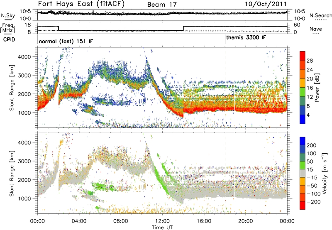The height and width of the screenshot is (230, 332).
Task: Click the "Freq. [MHz]" axis label
Action: click(x=7, y=28)
